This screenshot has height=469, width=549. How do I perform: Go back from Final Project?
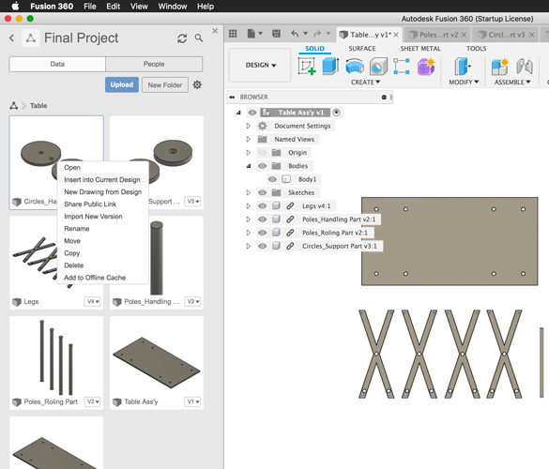(x=12, y=38)
